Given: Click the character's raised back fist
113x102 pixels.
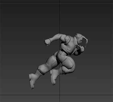Looking at the screenshot, I should [x=47, y=42].
